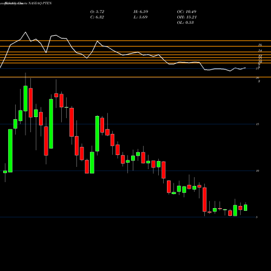This screenshot has height=271, width=271.
Task: Click the 16 label on upper scale
Action: [260, 45]
